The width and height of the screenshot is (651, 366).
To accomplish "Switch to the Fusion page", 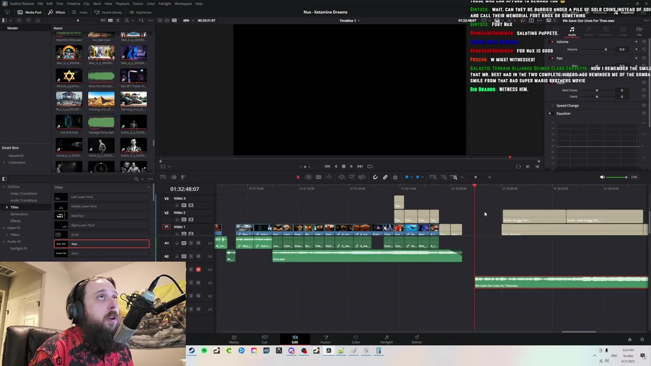I will pos(325,339).
